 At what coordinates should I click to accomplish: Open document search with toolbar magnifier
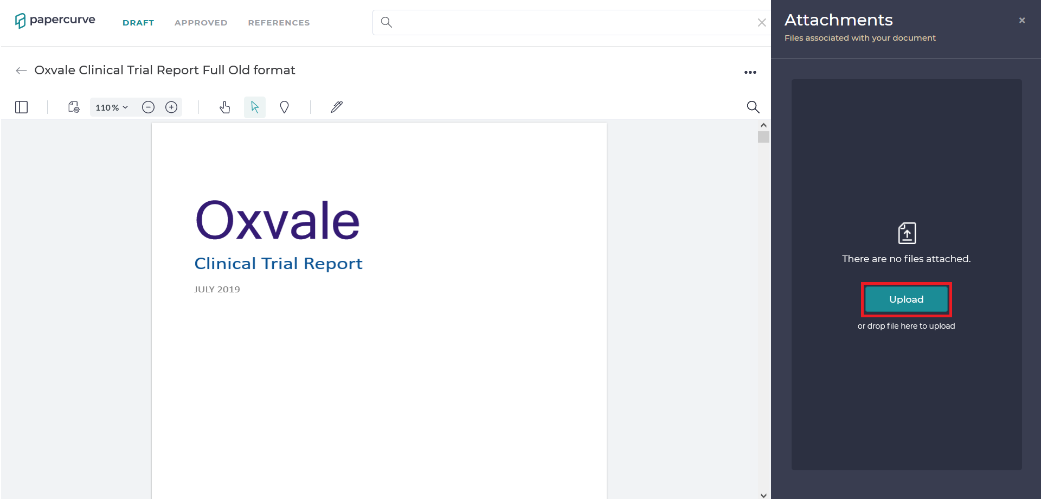point(753,107)
